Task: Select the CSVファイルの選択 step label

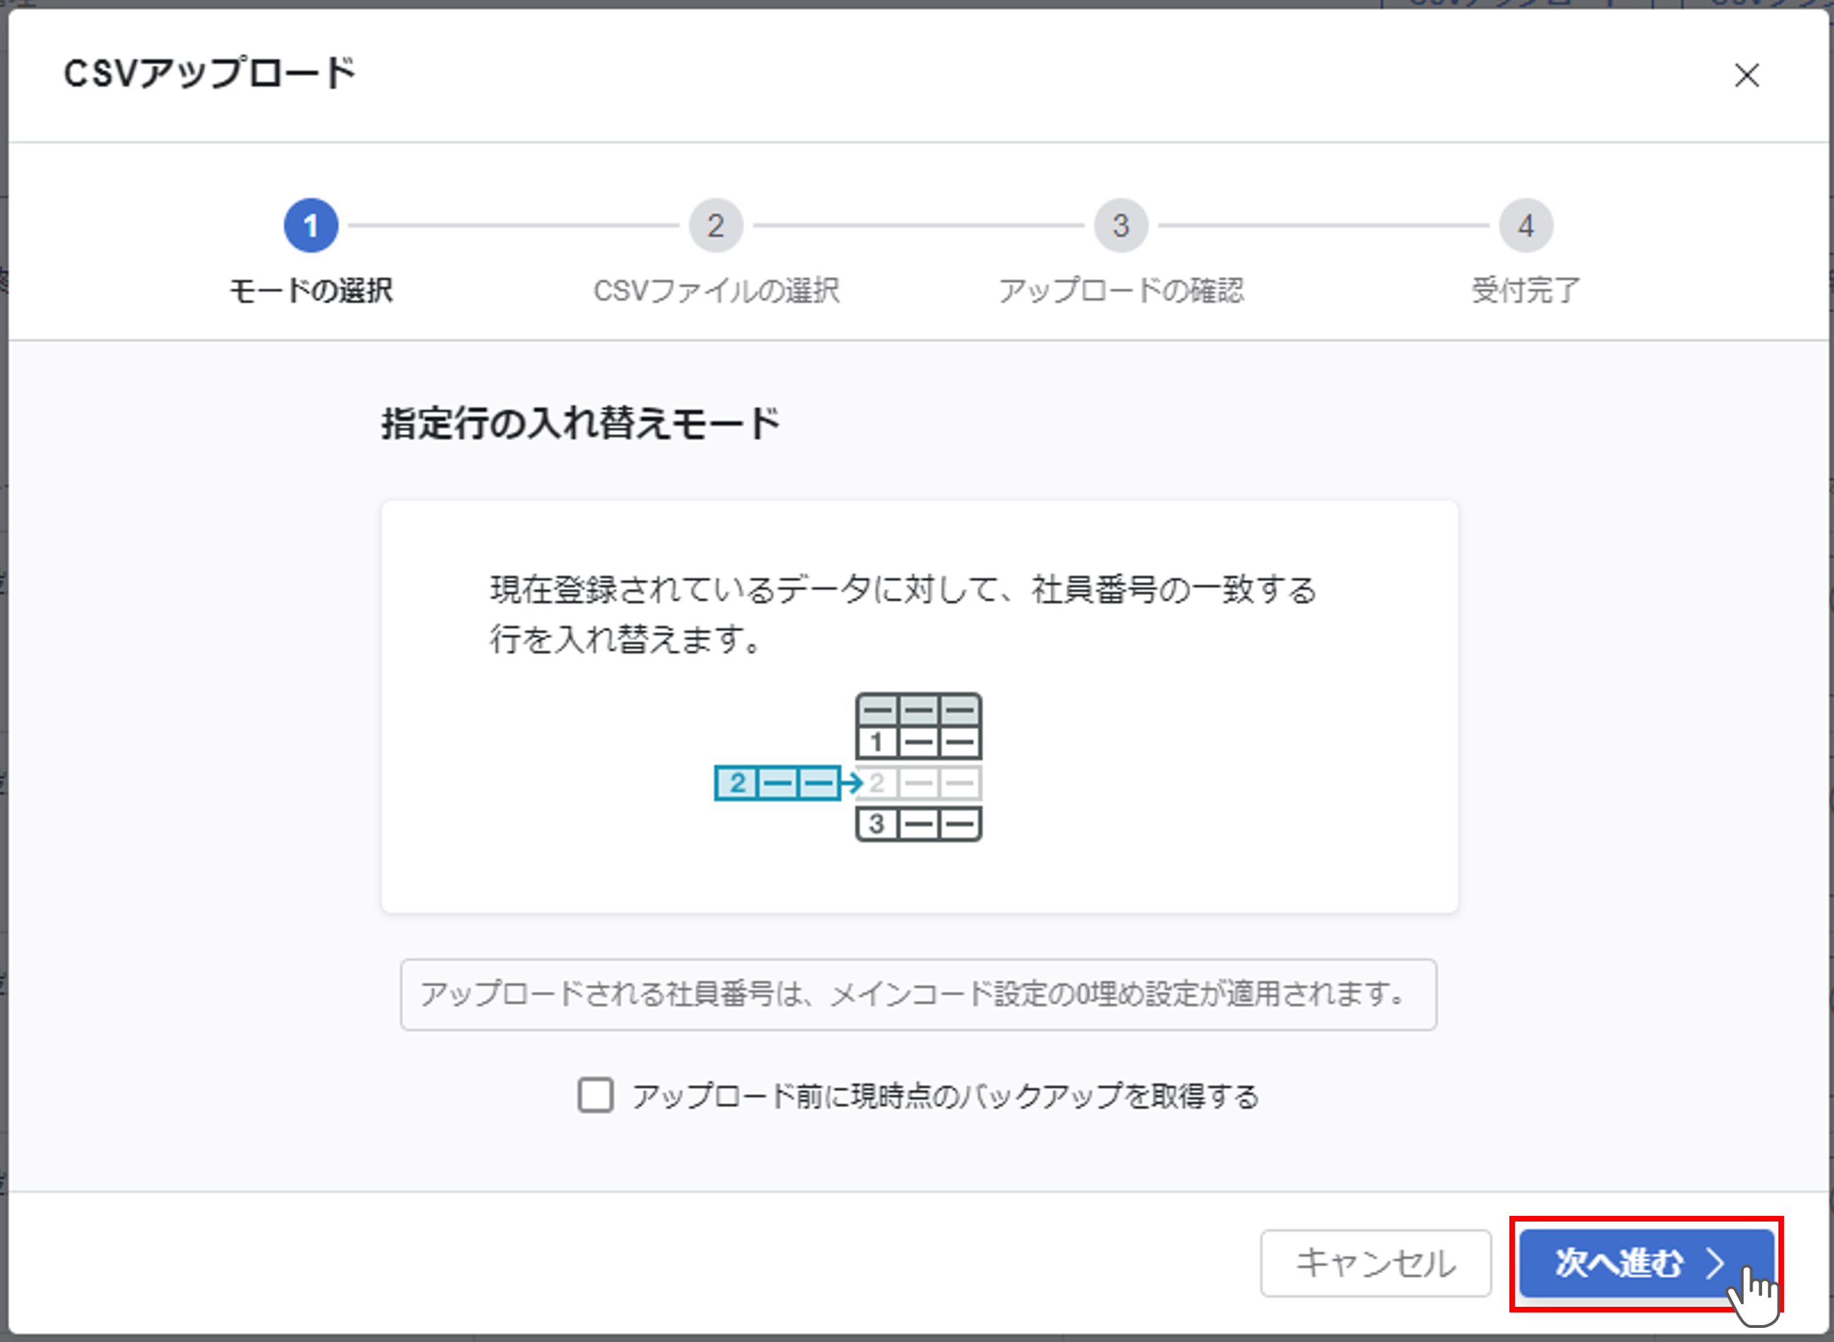Action: (716, 290)
